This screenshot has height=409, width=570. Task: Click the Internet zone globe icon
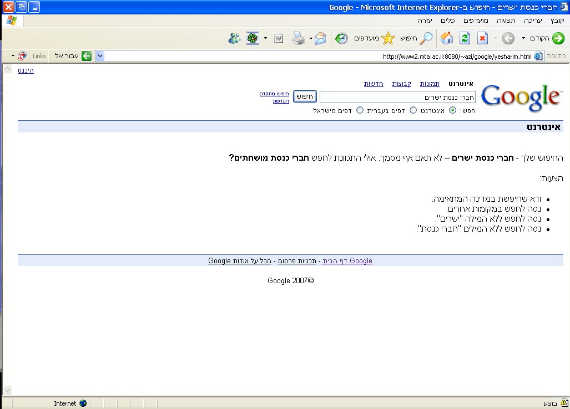click(x=83, y=403)
